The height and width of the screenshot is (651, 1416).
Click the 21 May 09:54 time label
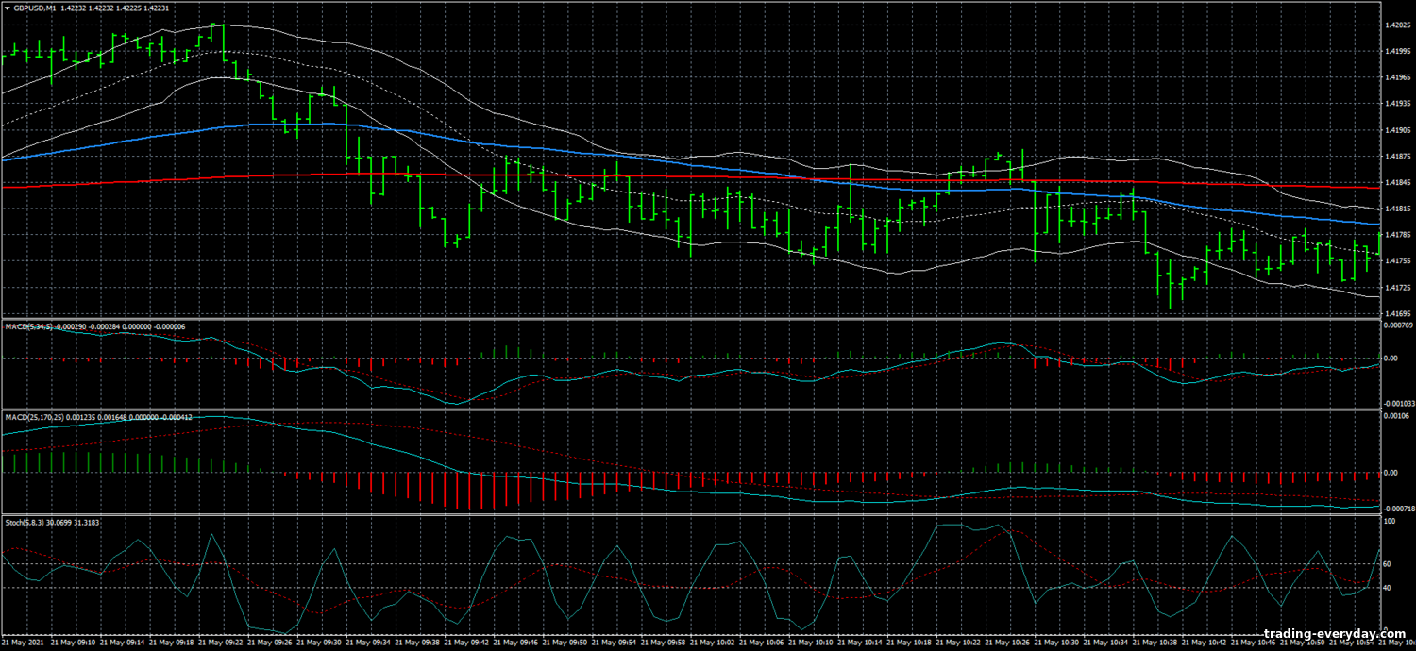(x=613, y=643)
